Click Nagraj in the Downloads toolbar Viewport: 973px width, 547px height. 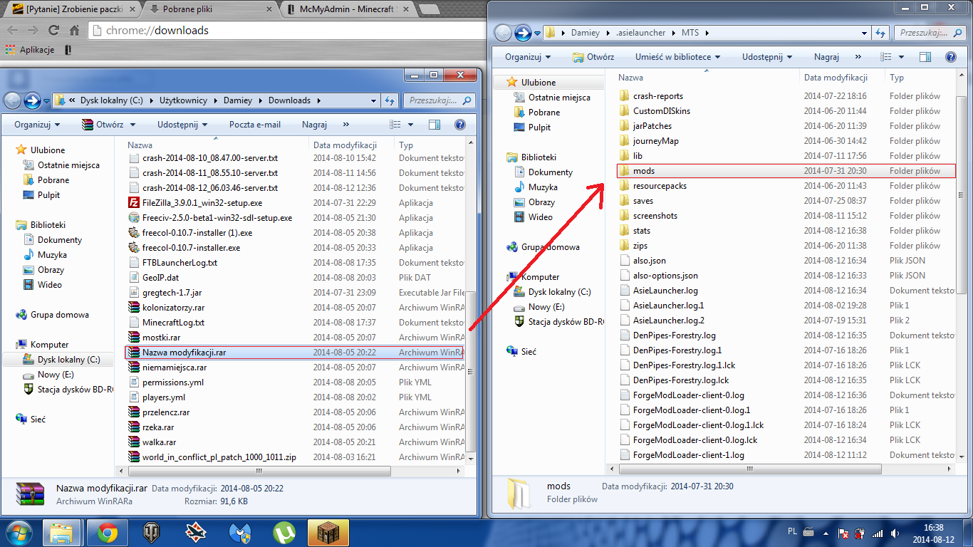[x=314, y=125]
